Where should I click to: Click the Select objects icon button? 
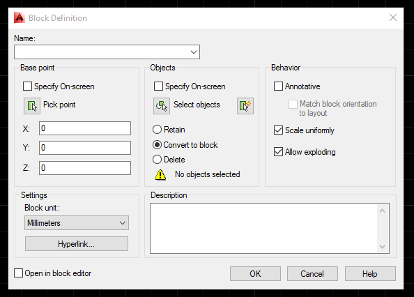(x=162, y=106)
